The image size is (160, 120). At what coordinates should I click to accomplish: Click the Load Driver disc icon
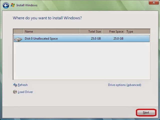click(15, 92)
